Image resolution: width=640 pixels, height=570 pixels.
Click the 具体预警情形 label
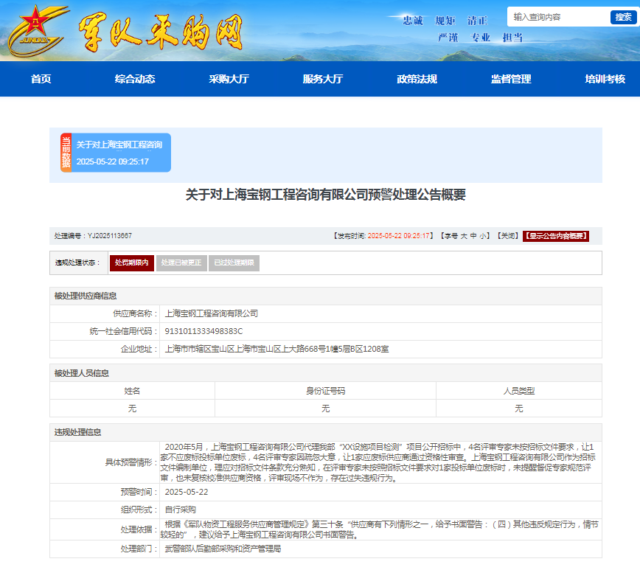point(132,462)
